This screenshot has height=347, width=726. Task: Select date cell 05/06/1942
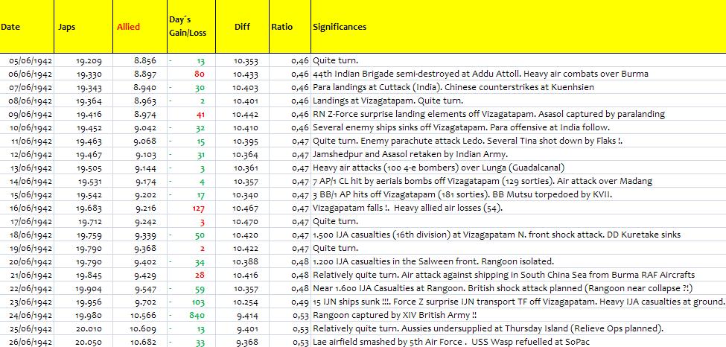click(27, 60)
